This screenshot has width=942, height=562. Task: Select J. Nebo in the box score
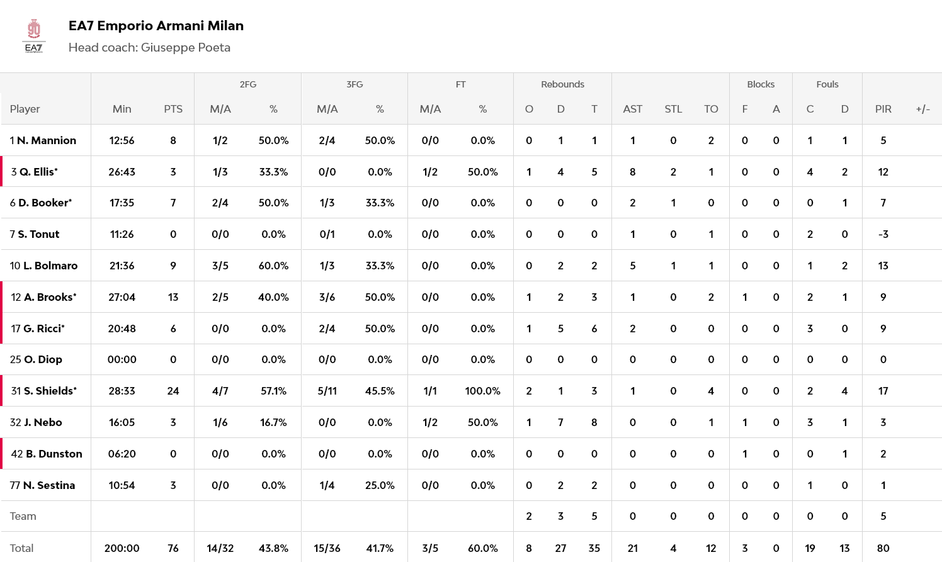click(x=43, y=422)
